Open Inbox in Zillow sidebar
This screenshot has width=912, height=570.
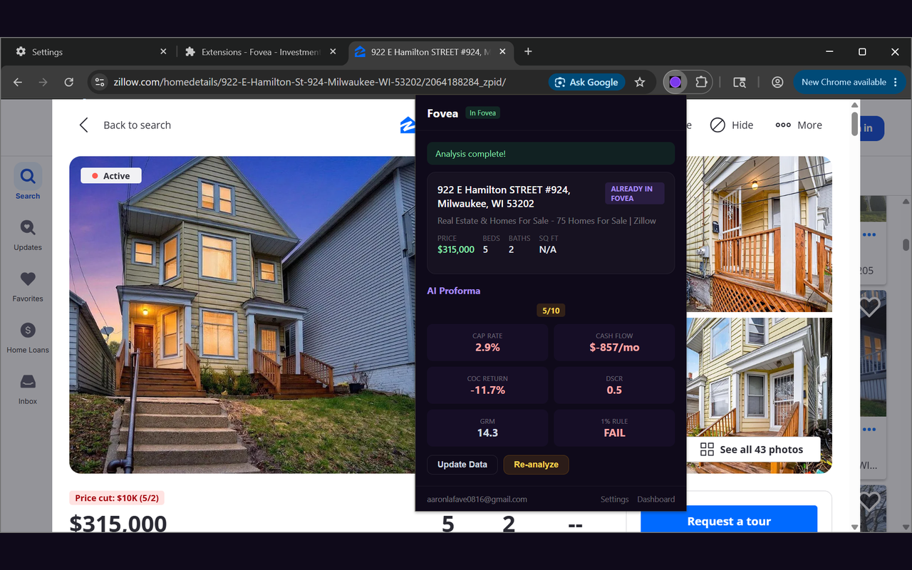tap(28, 388)
